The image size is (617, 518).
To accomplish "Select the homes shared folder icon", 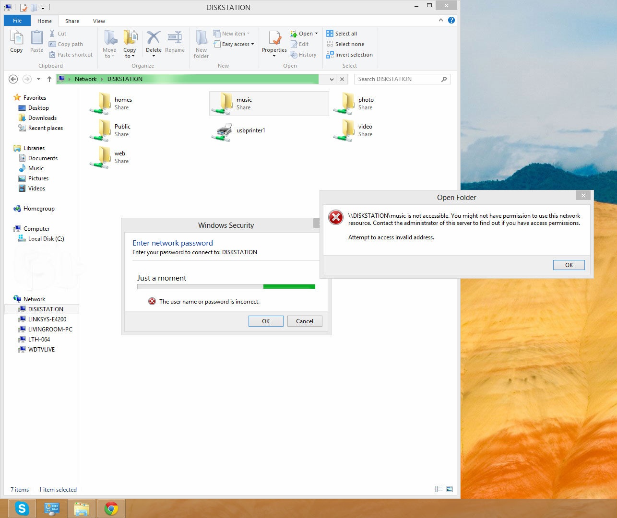I will 100,104.
